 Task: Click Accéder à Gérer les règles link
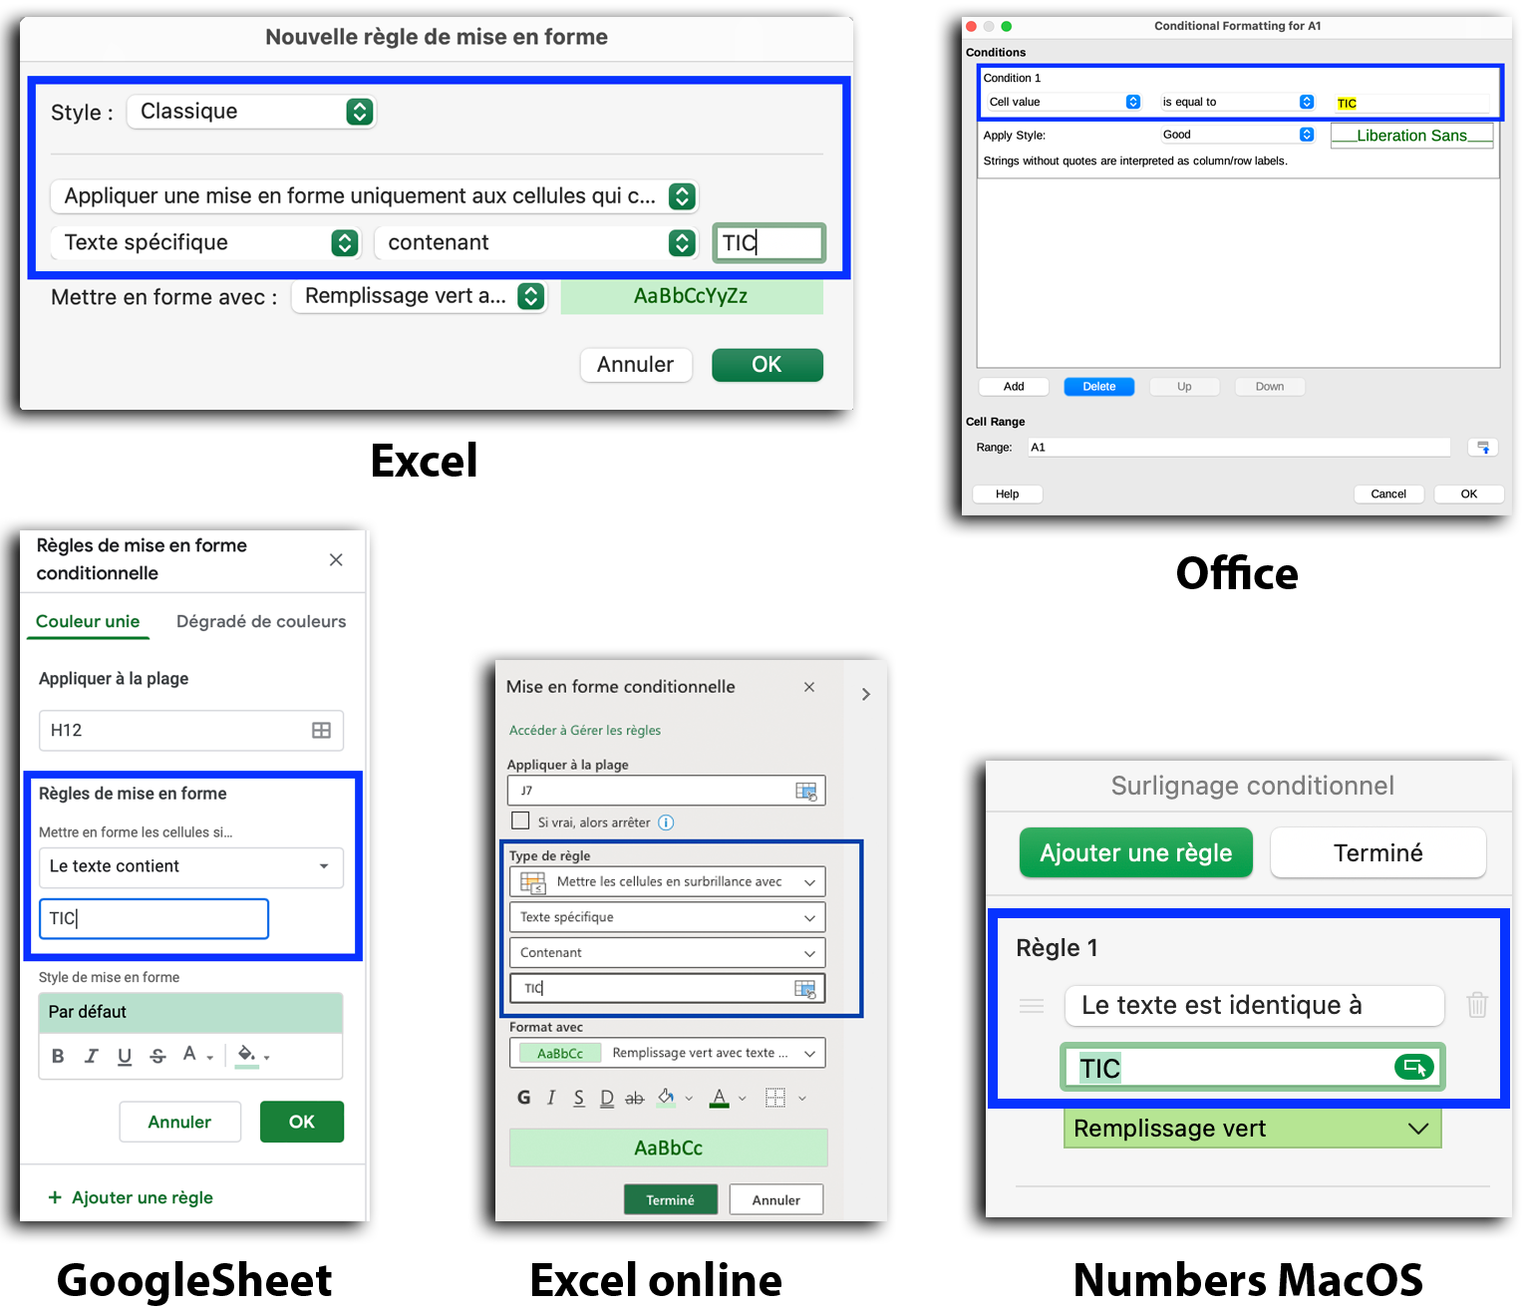tap(585, 731)
